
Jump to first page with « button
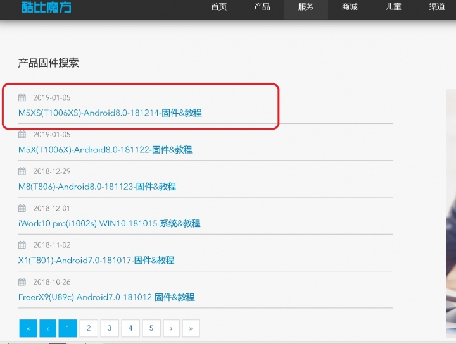point(28,328)
